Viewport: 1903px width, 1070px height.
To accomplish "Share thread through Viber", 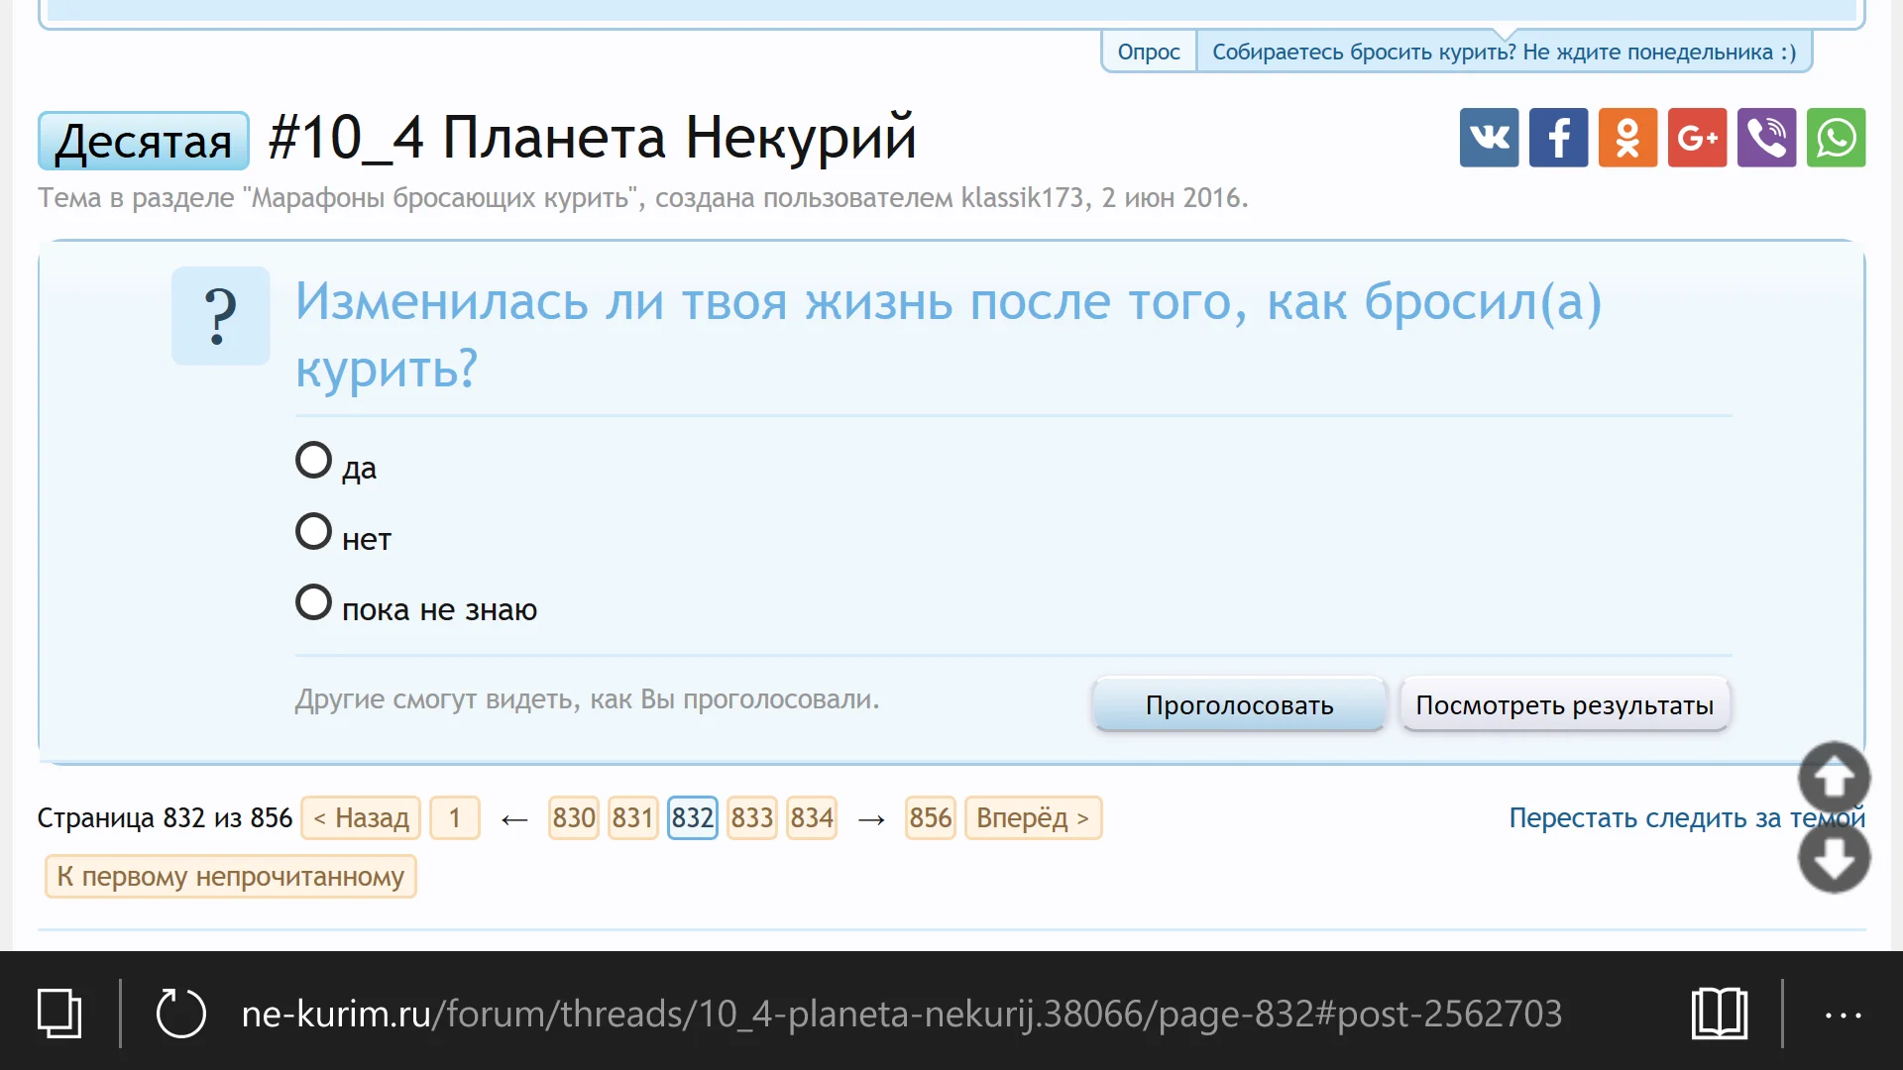I will tap(1766, 138).
